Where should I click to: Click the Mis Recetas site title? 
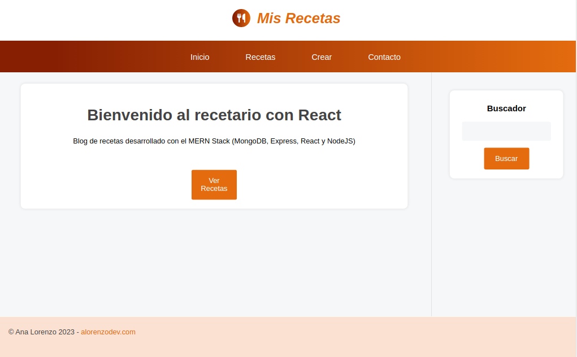pyautogui.click(x=298, y=18)
